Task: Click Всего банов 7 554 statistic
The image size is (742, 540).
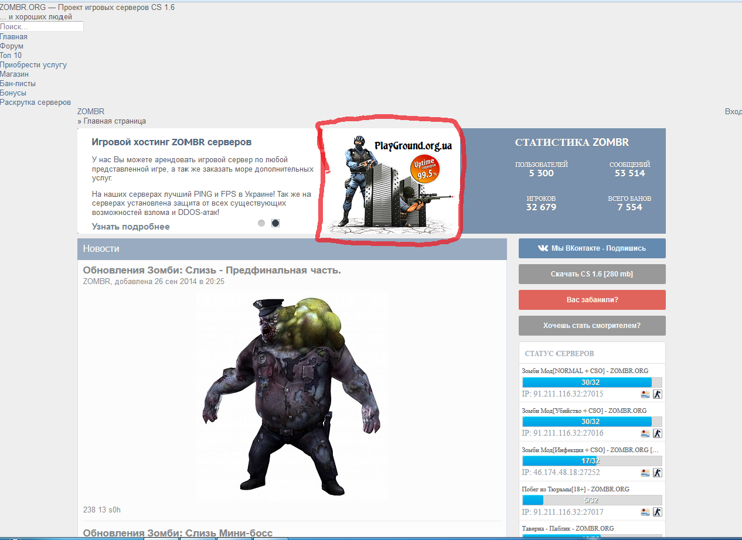Action: coord(629,203)
